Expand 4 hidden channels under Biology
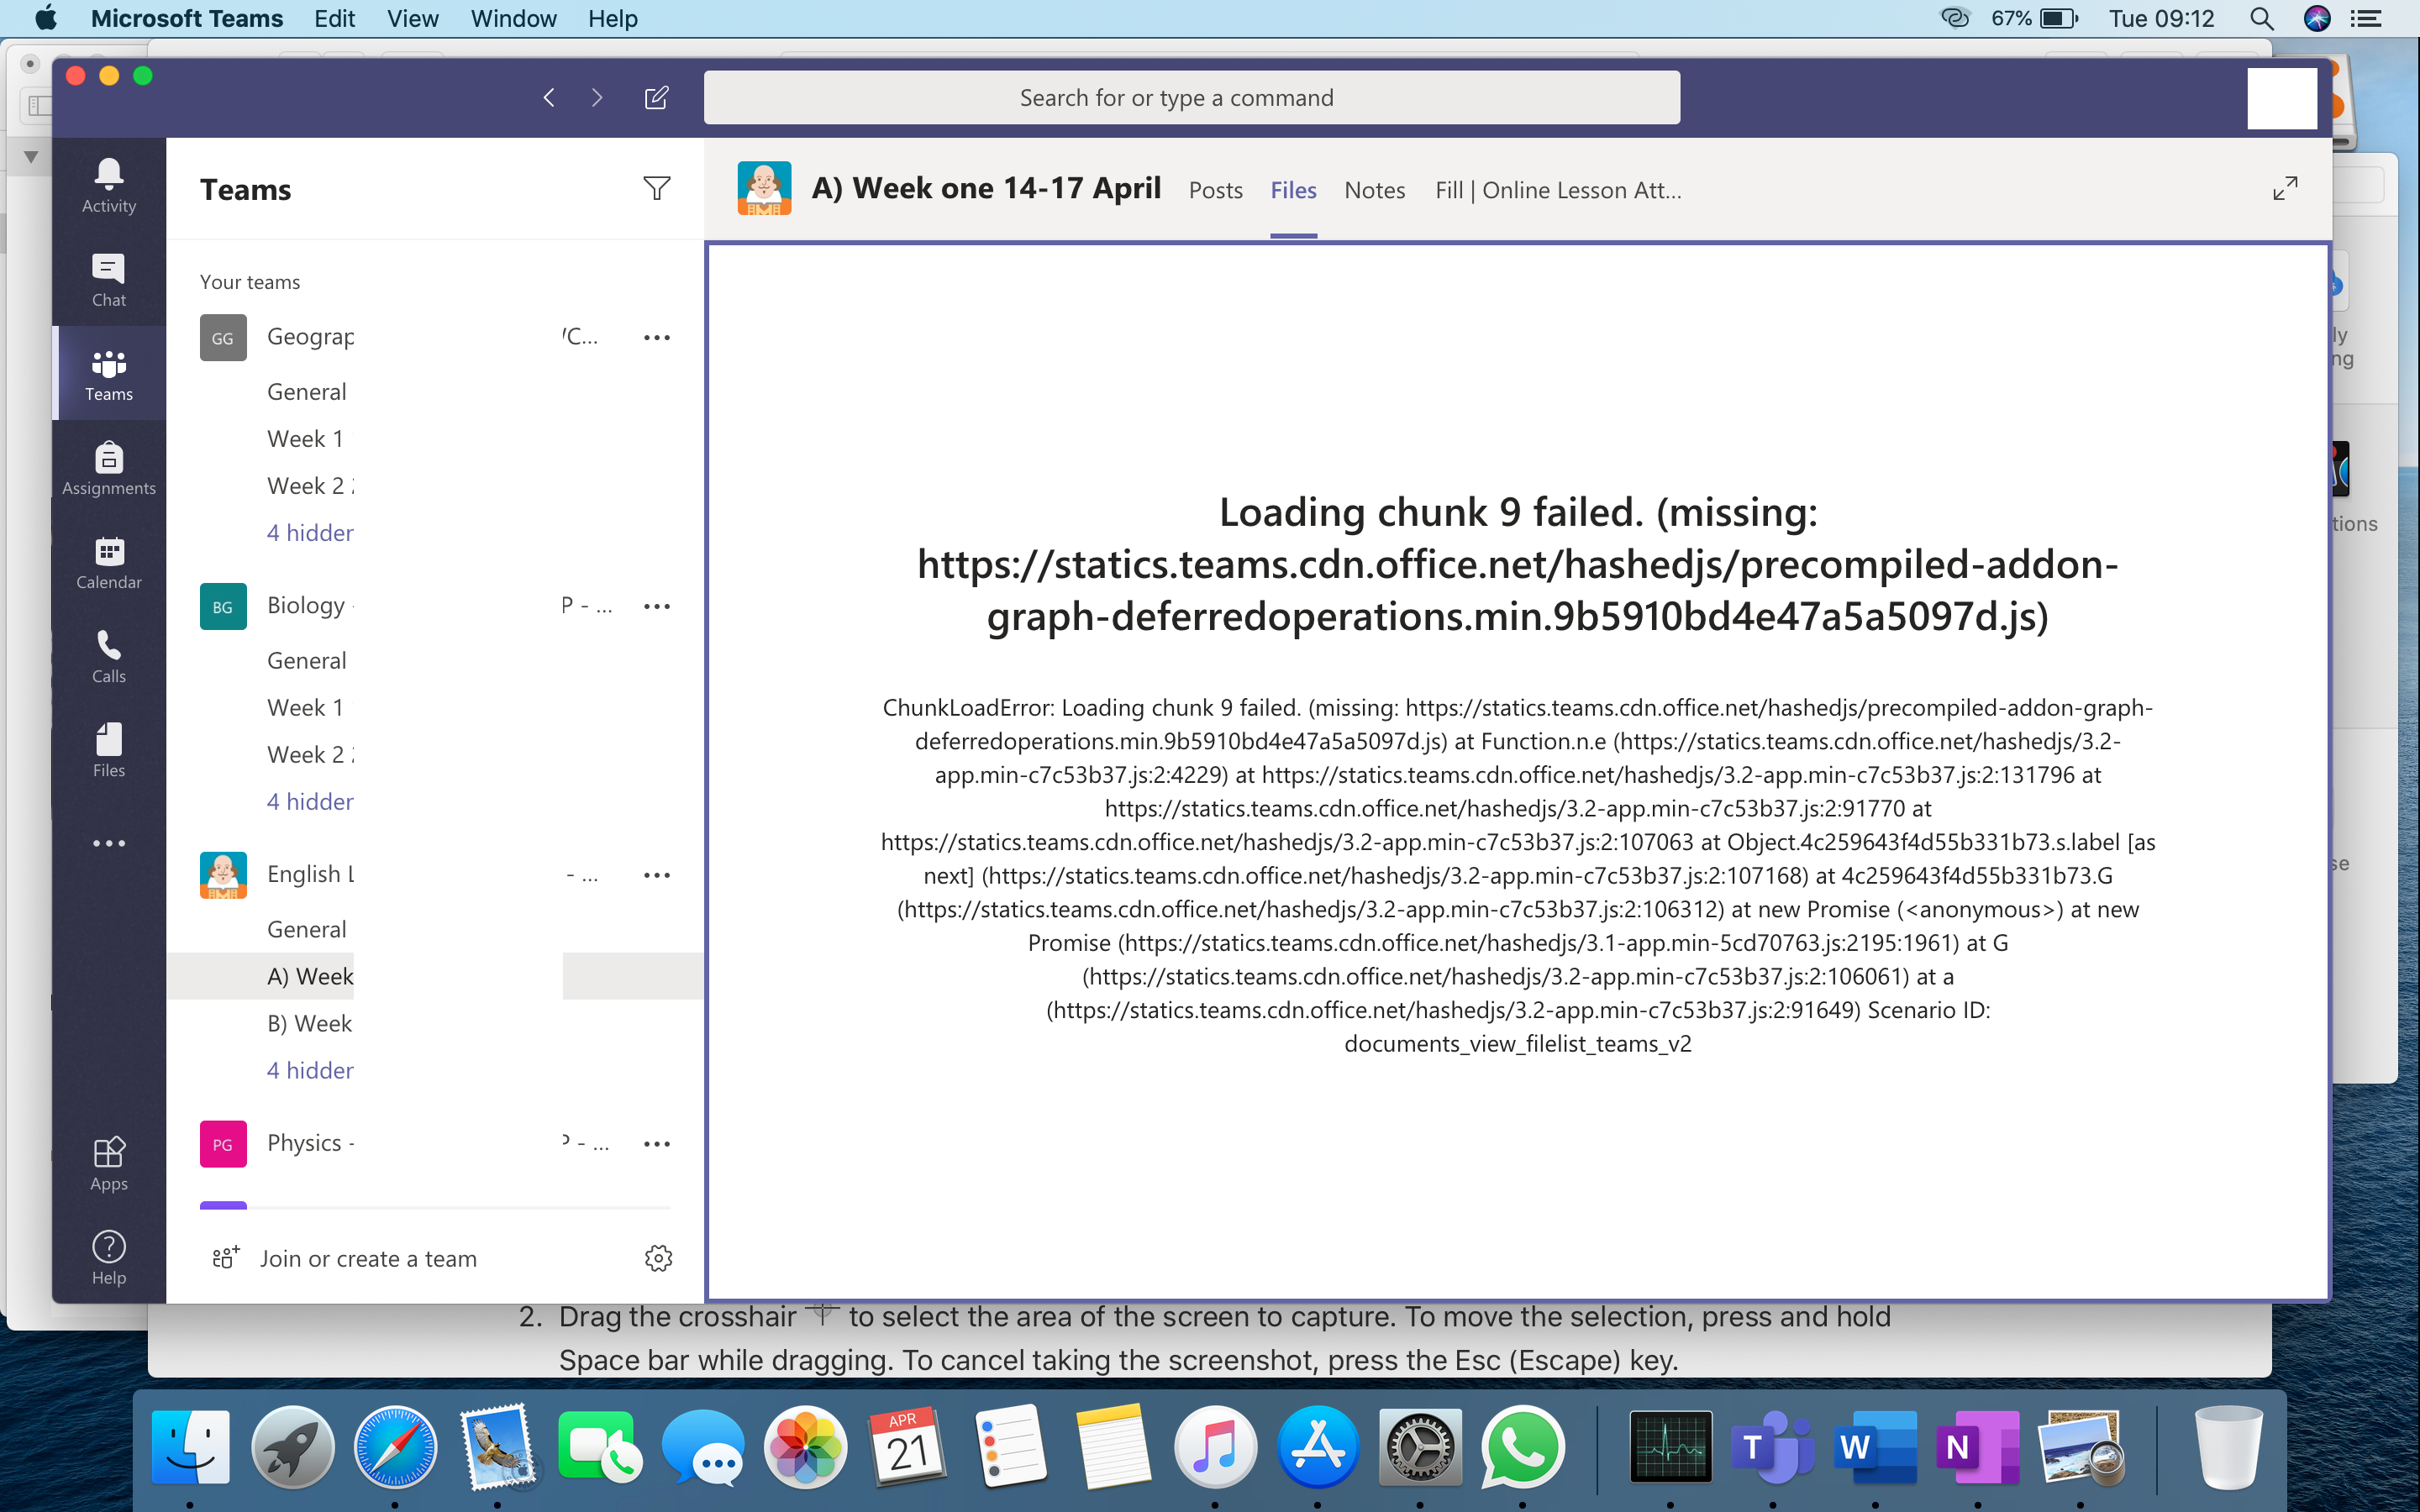Screen dimensions: 2420x1512 pyautogui.click(x=310, y=802)
